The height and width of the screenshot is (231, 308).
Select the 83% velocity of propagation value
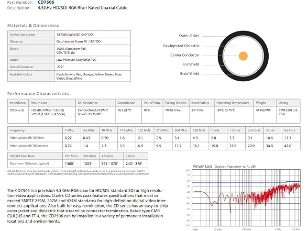(147, 110)
